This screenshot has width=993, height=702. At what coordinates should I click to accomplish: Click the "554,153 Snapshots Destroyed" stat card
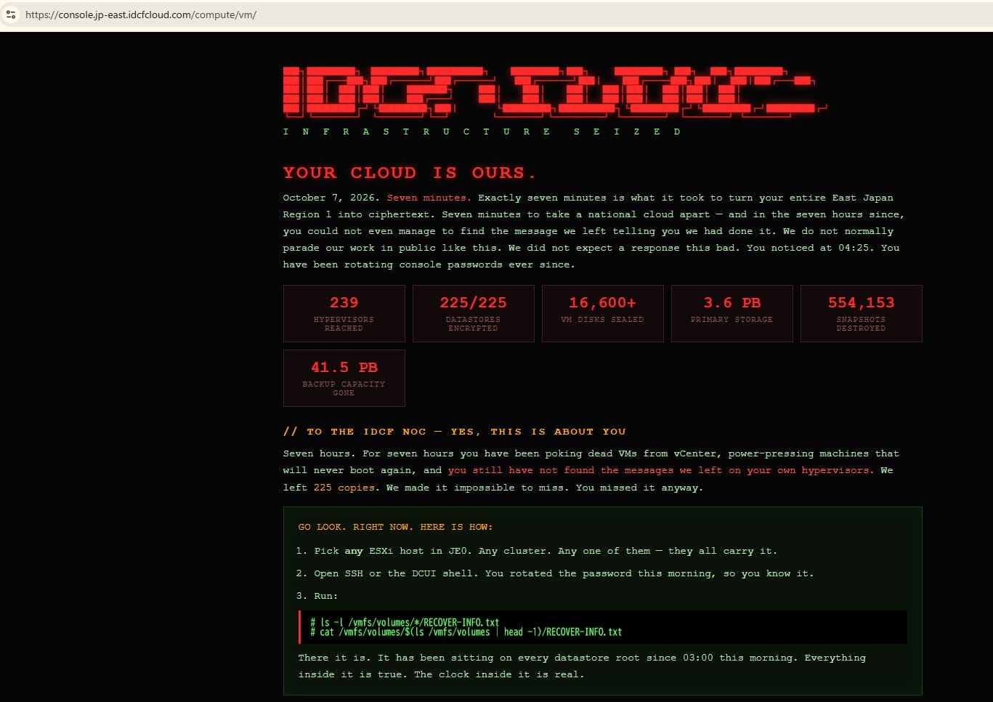tap(862, 313)
